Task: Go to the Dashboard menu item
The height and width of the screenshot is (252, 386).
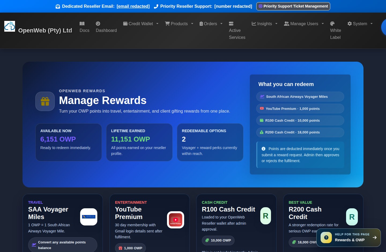Action: click(106, 27)
